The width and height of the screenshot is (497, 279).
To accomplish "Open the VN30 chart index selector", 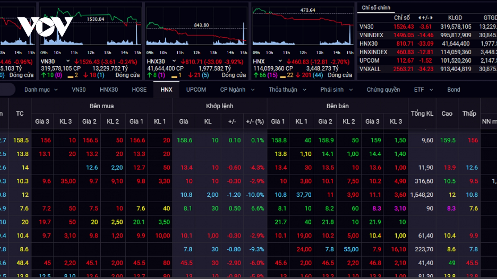I will 68,61.
